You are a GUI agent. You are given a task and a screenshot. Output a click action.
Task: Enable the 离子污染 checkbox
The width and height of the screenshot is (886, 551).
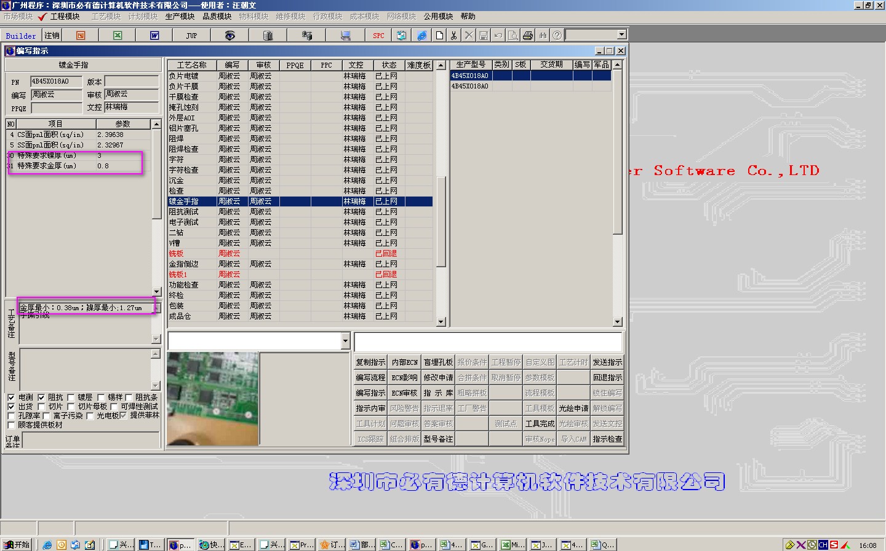click(x=46, y=416)
